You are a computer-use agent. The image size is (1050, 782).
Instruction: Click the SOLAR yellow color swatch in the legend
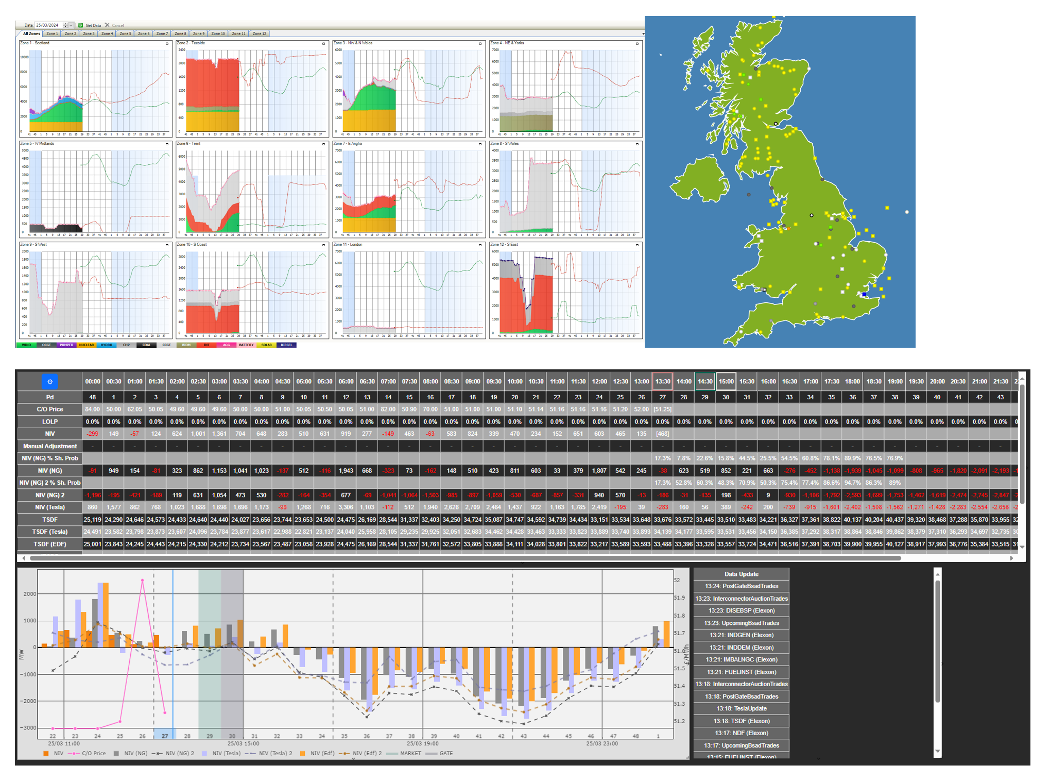[266, 345]
